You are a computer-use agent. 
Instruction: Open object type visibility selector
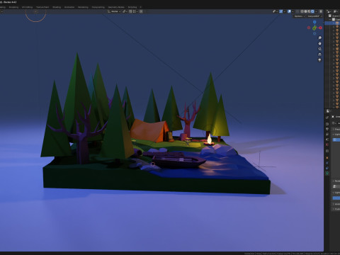point(275,11)
